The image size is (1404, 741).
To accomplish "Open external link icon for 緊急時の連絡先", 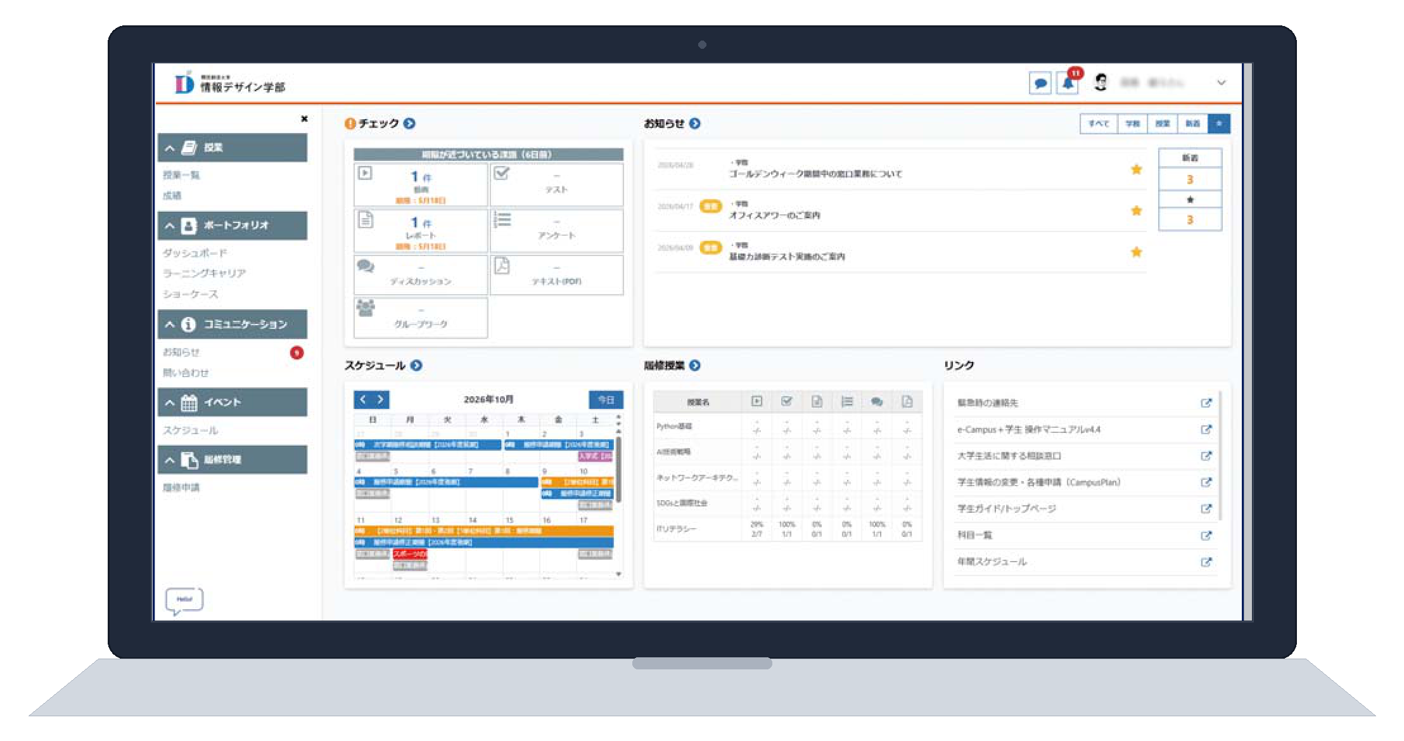I will pyautogui.click(x=1206, y=403).
